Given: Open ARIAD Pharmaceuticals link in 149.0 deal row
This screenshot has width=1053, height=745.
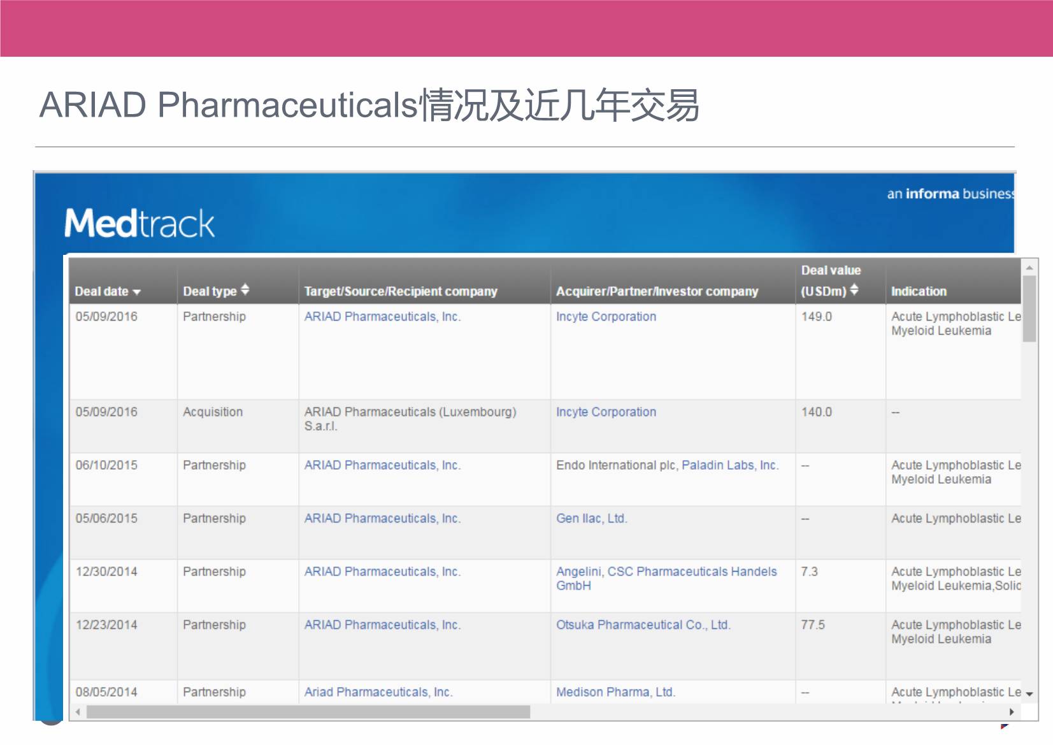Looking at the screenshot, I should point(382,317).
